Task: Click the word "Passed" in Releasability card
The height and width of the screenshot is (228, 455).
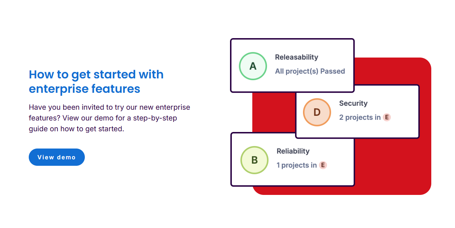Action: pos(332,71)
